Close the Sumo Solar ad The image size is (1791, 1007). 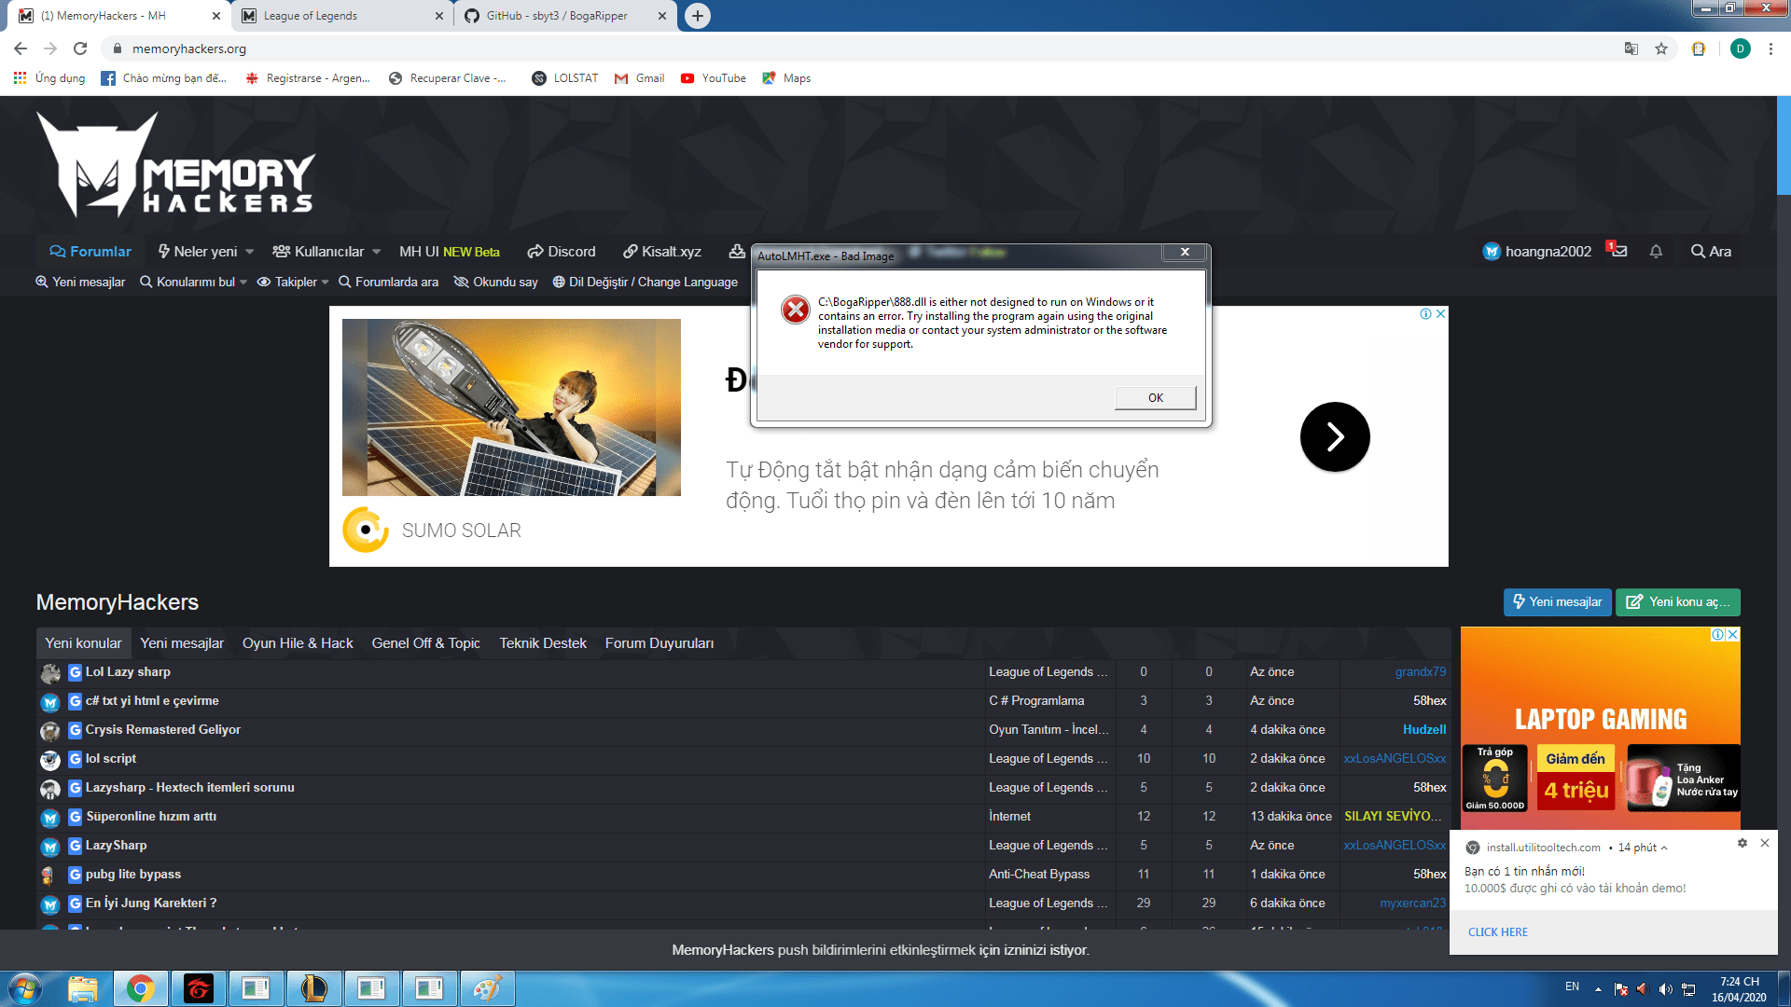[x=1441, y=314]
